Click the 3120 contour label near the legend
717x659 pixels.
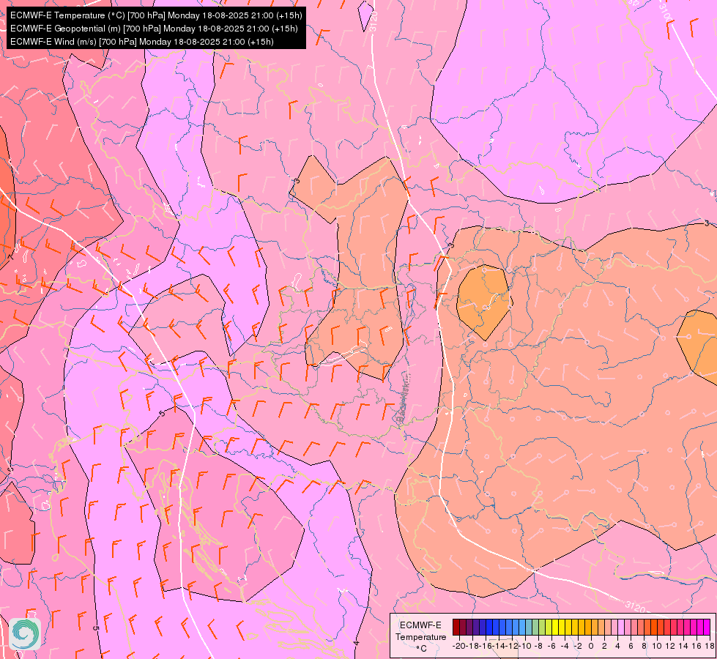[635, 607]
